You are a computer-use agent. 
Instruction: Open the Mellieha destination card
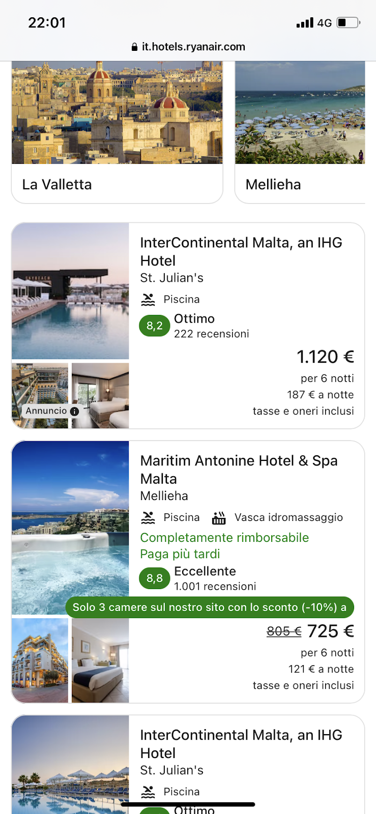(300, 132)
